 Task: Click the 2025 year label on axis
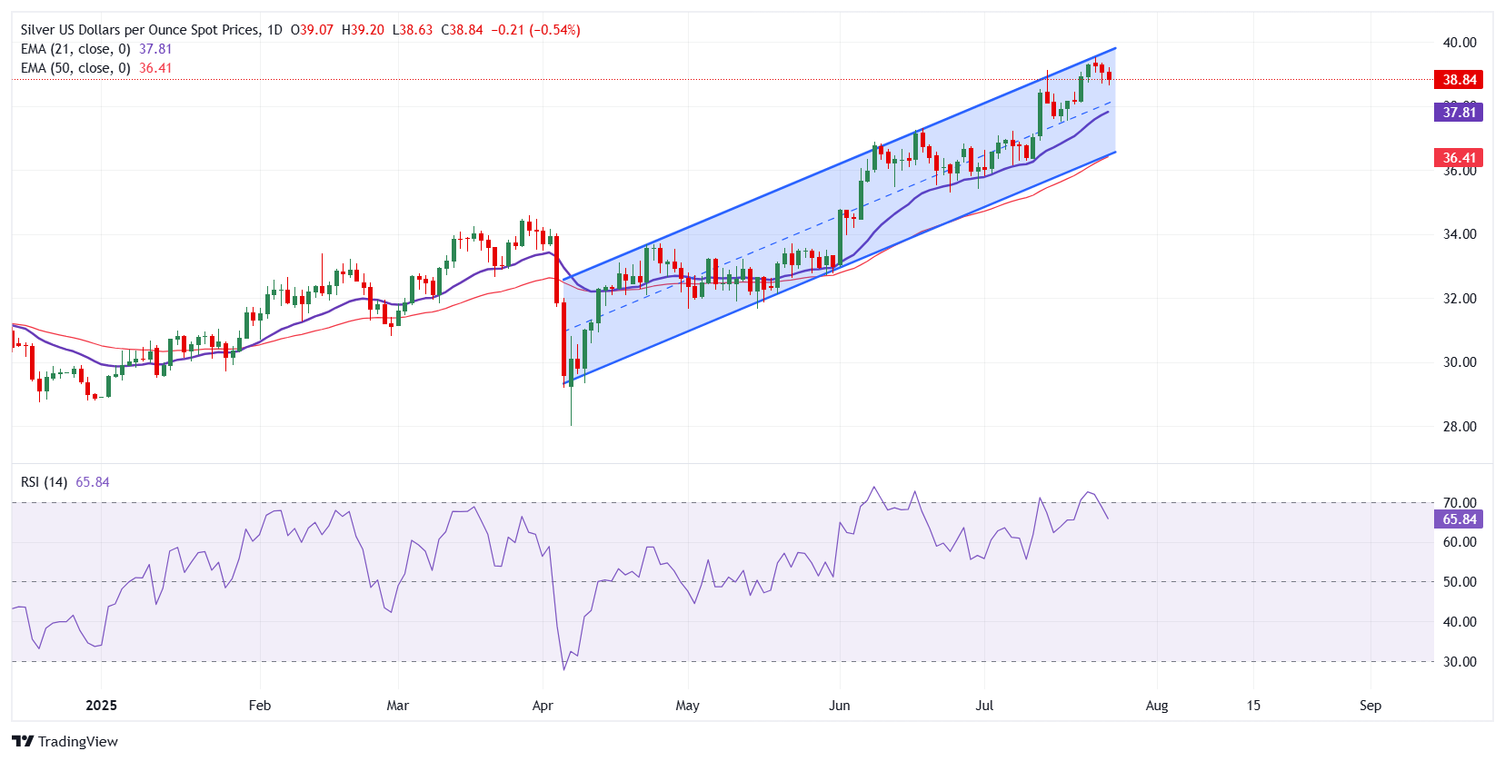pos(101,706)
